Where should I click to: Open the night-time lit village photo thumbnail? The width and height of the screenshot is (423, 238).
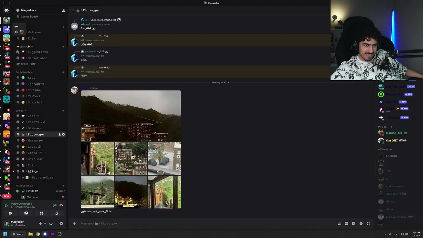click(131, 192)
